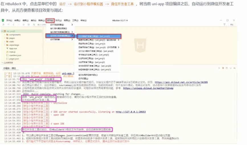Viewport: 247px width, 145px height.
Task: Click the brackets icon beside manifest.json
Action: point(7,55)
